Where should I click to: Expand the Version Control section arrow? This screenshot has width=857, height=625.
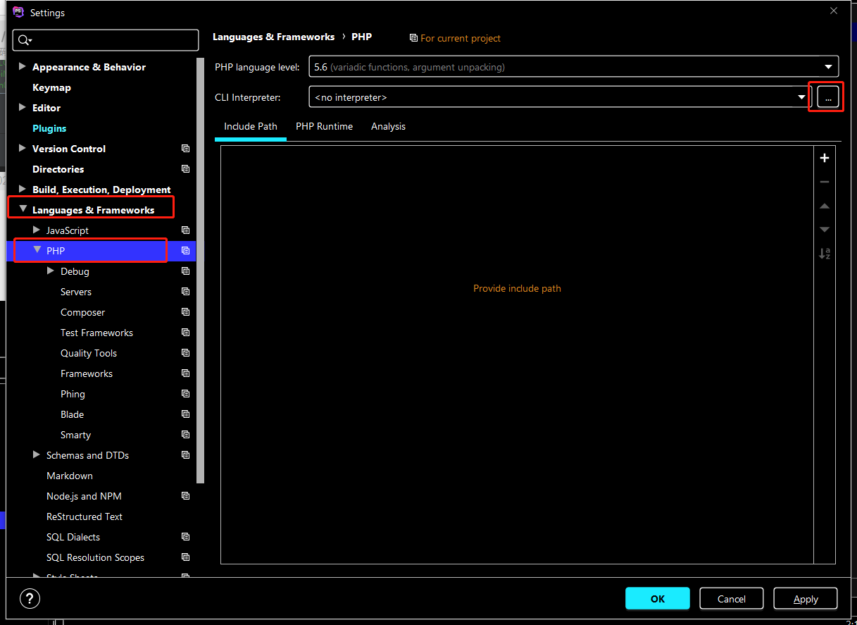tap(23, 148)
